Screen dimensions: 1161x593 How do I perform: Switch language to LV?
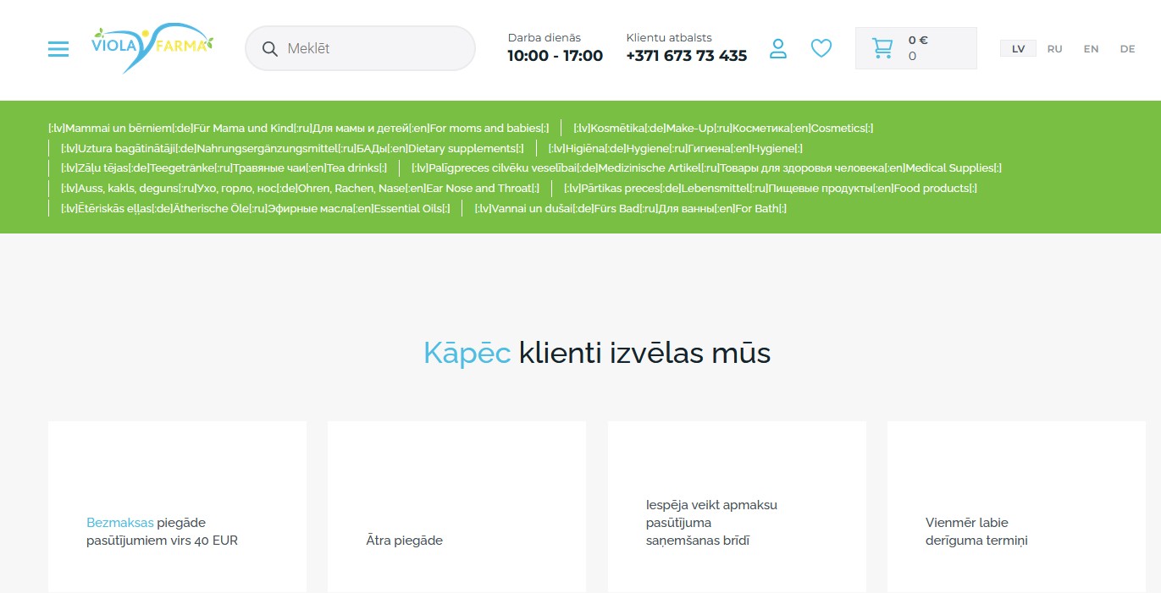tap(1018, 49)
